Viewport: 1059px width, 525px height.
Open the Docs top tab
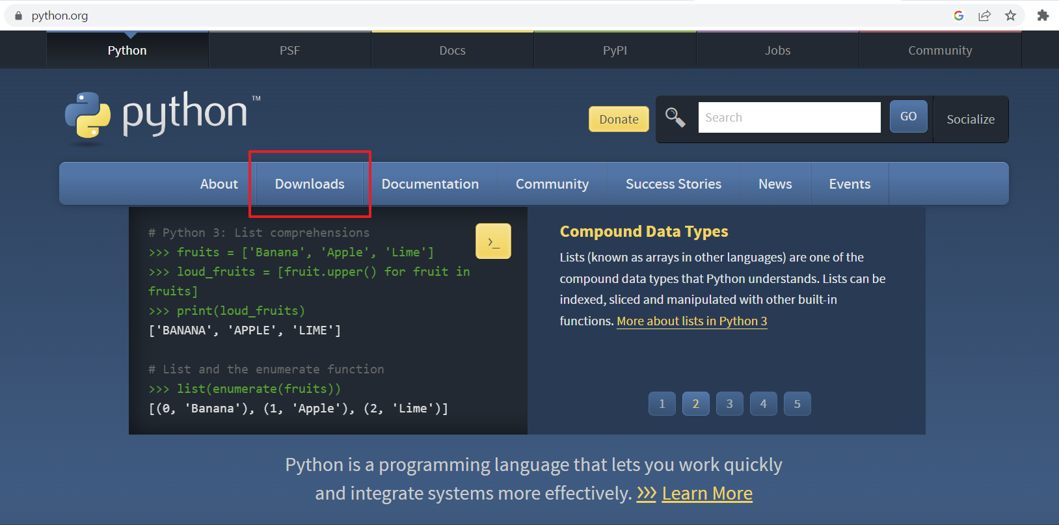[453, 50]
